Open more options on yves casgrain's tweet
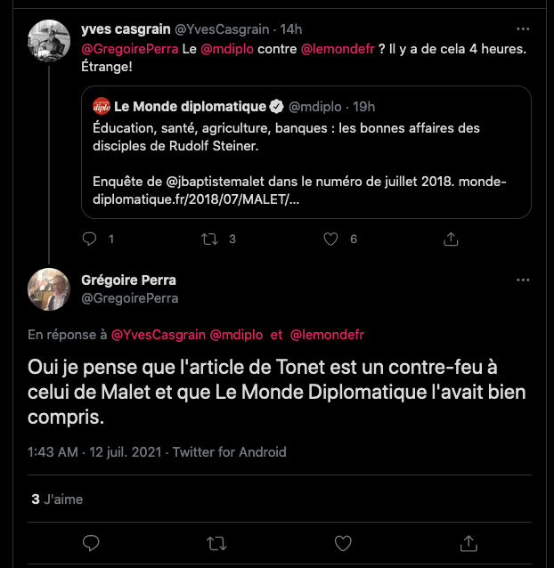 [x=523, y=28]
